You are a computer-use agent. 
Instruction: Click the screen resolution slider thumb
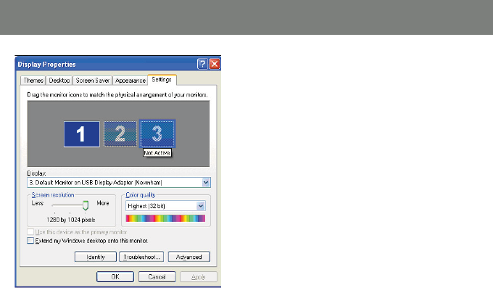pyautogui.click(x=86, y=205)
